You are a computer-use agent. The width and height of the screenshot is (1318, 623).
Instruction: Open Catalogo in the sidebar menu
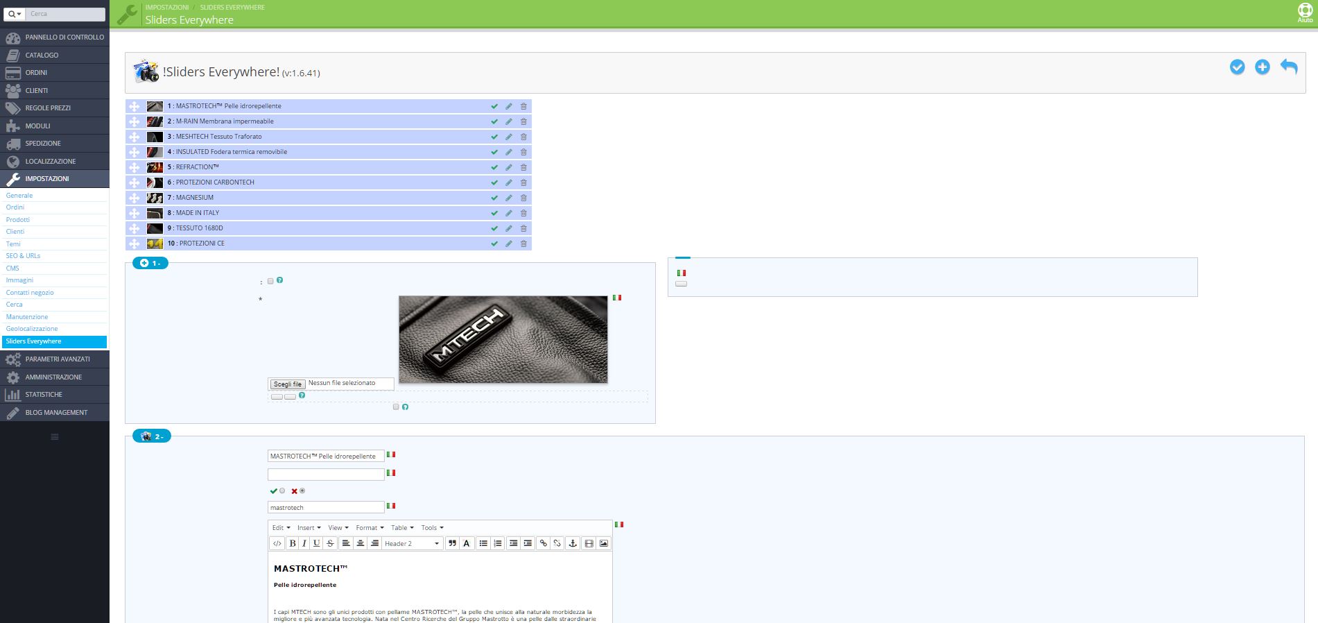(x=55, y=55)
